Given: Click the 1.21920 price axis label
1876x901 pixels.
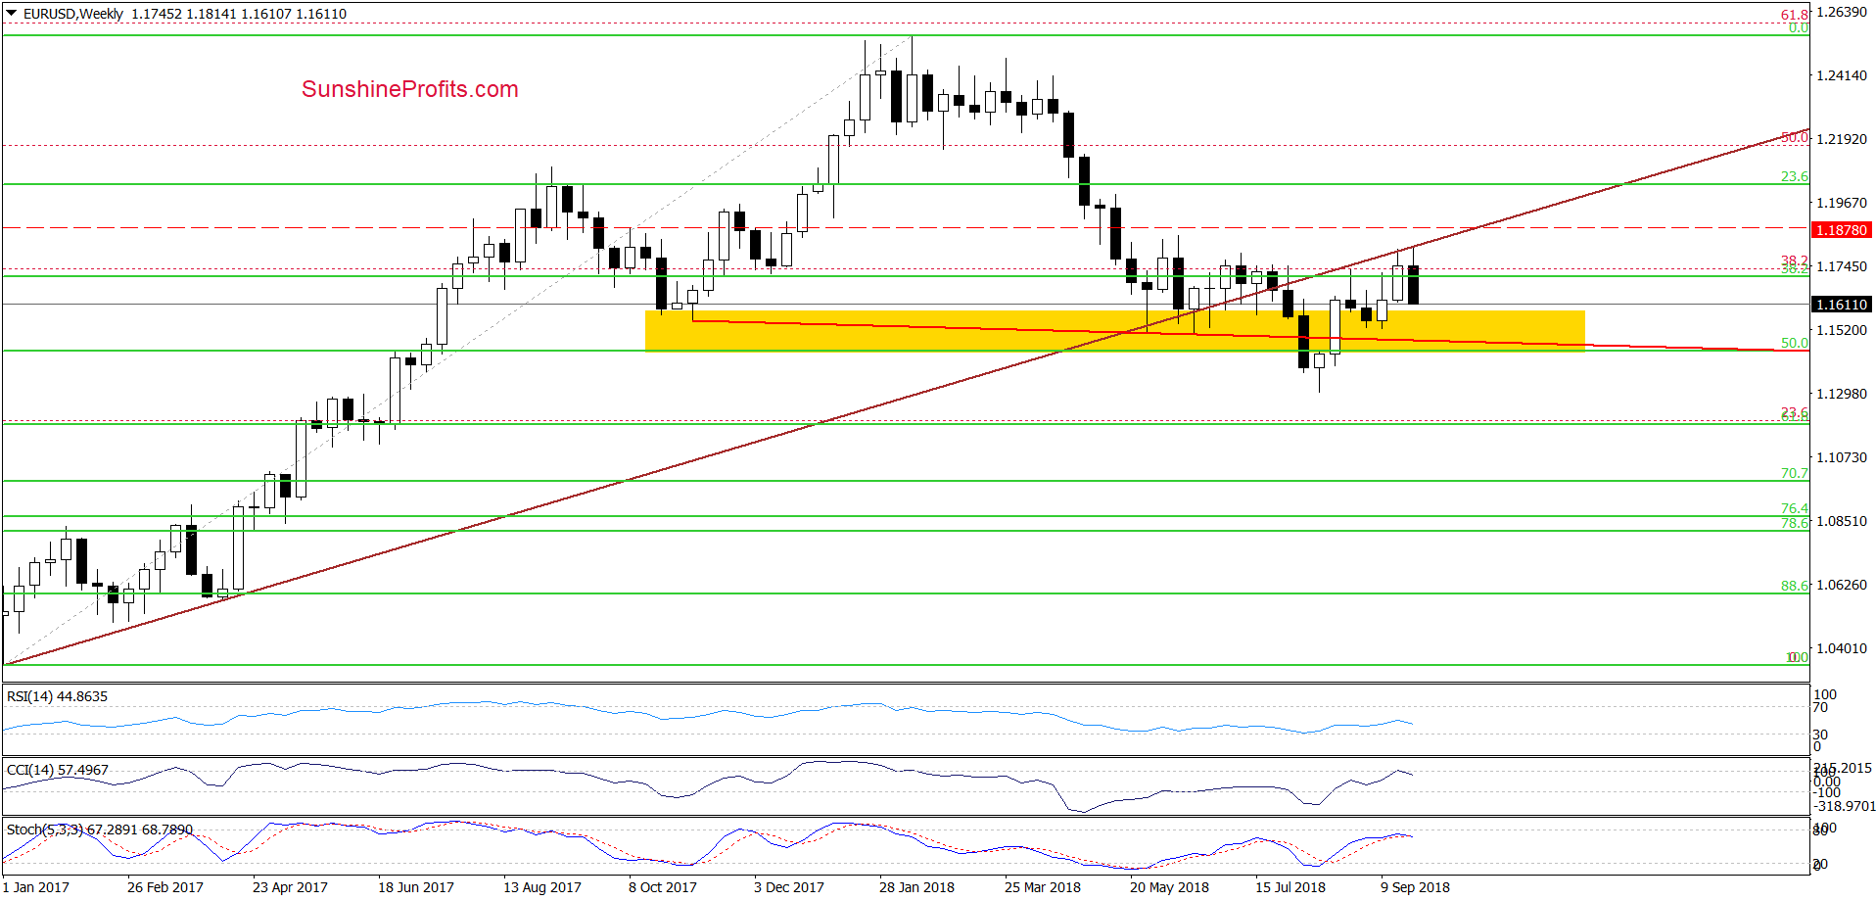Looking at the screenshot, I should (x=1842, y=139).
